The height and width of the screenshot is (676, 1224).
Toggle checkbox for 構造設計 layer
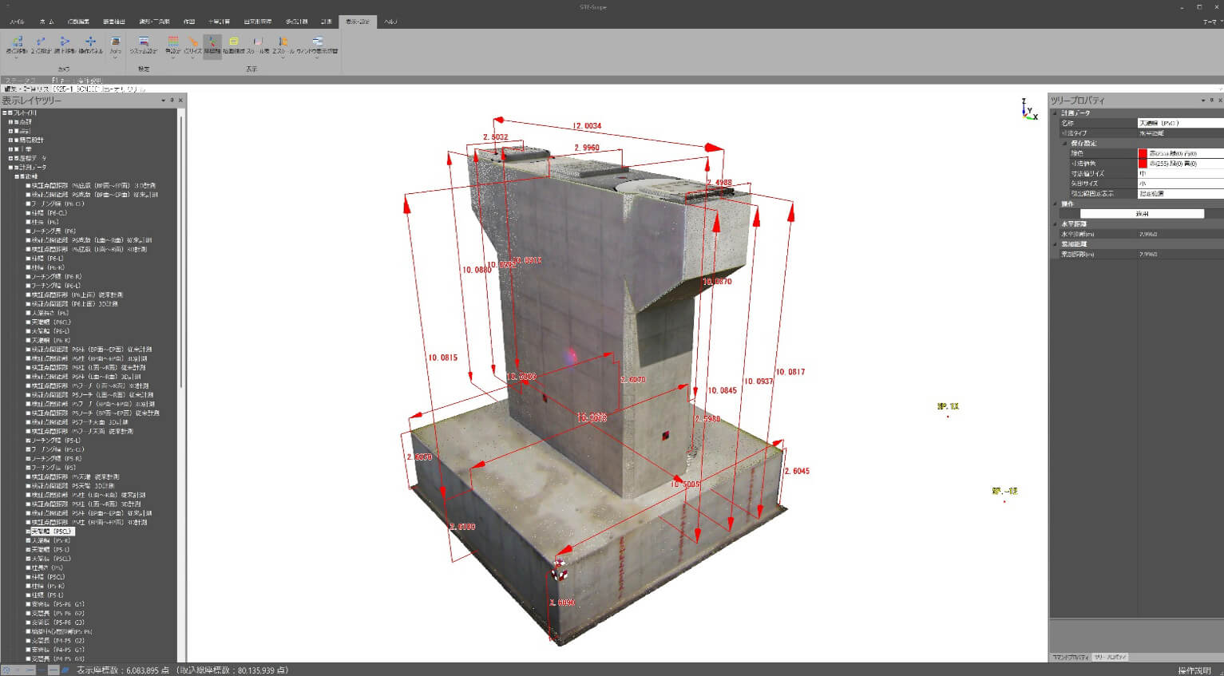point(16,140)
